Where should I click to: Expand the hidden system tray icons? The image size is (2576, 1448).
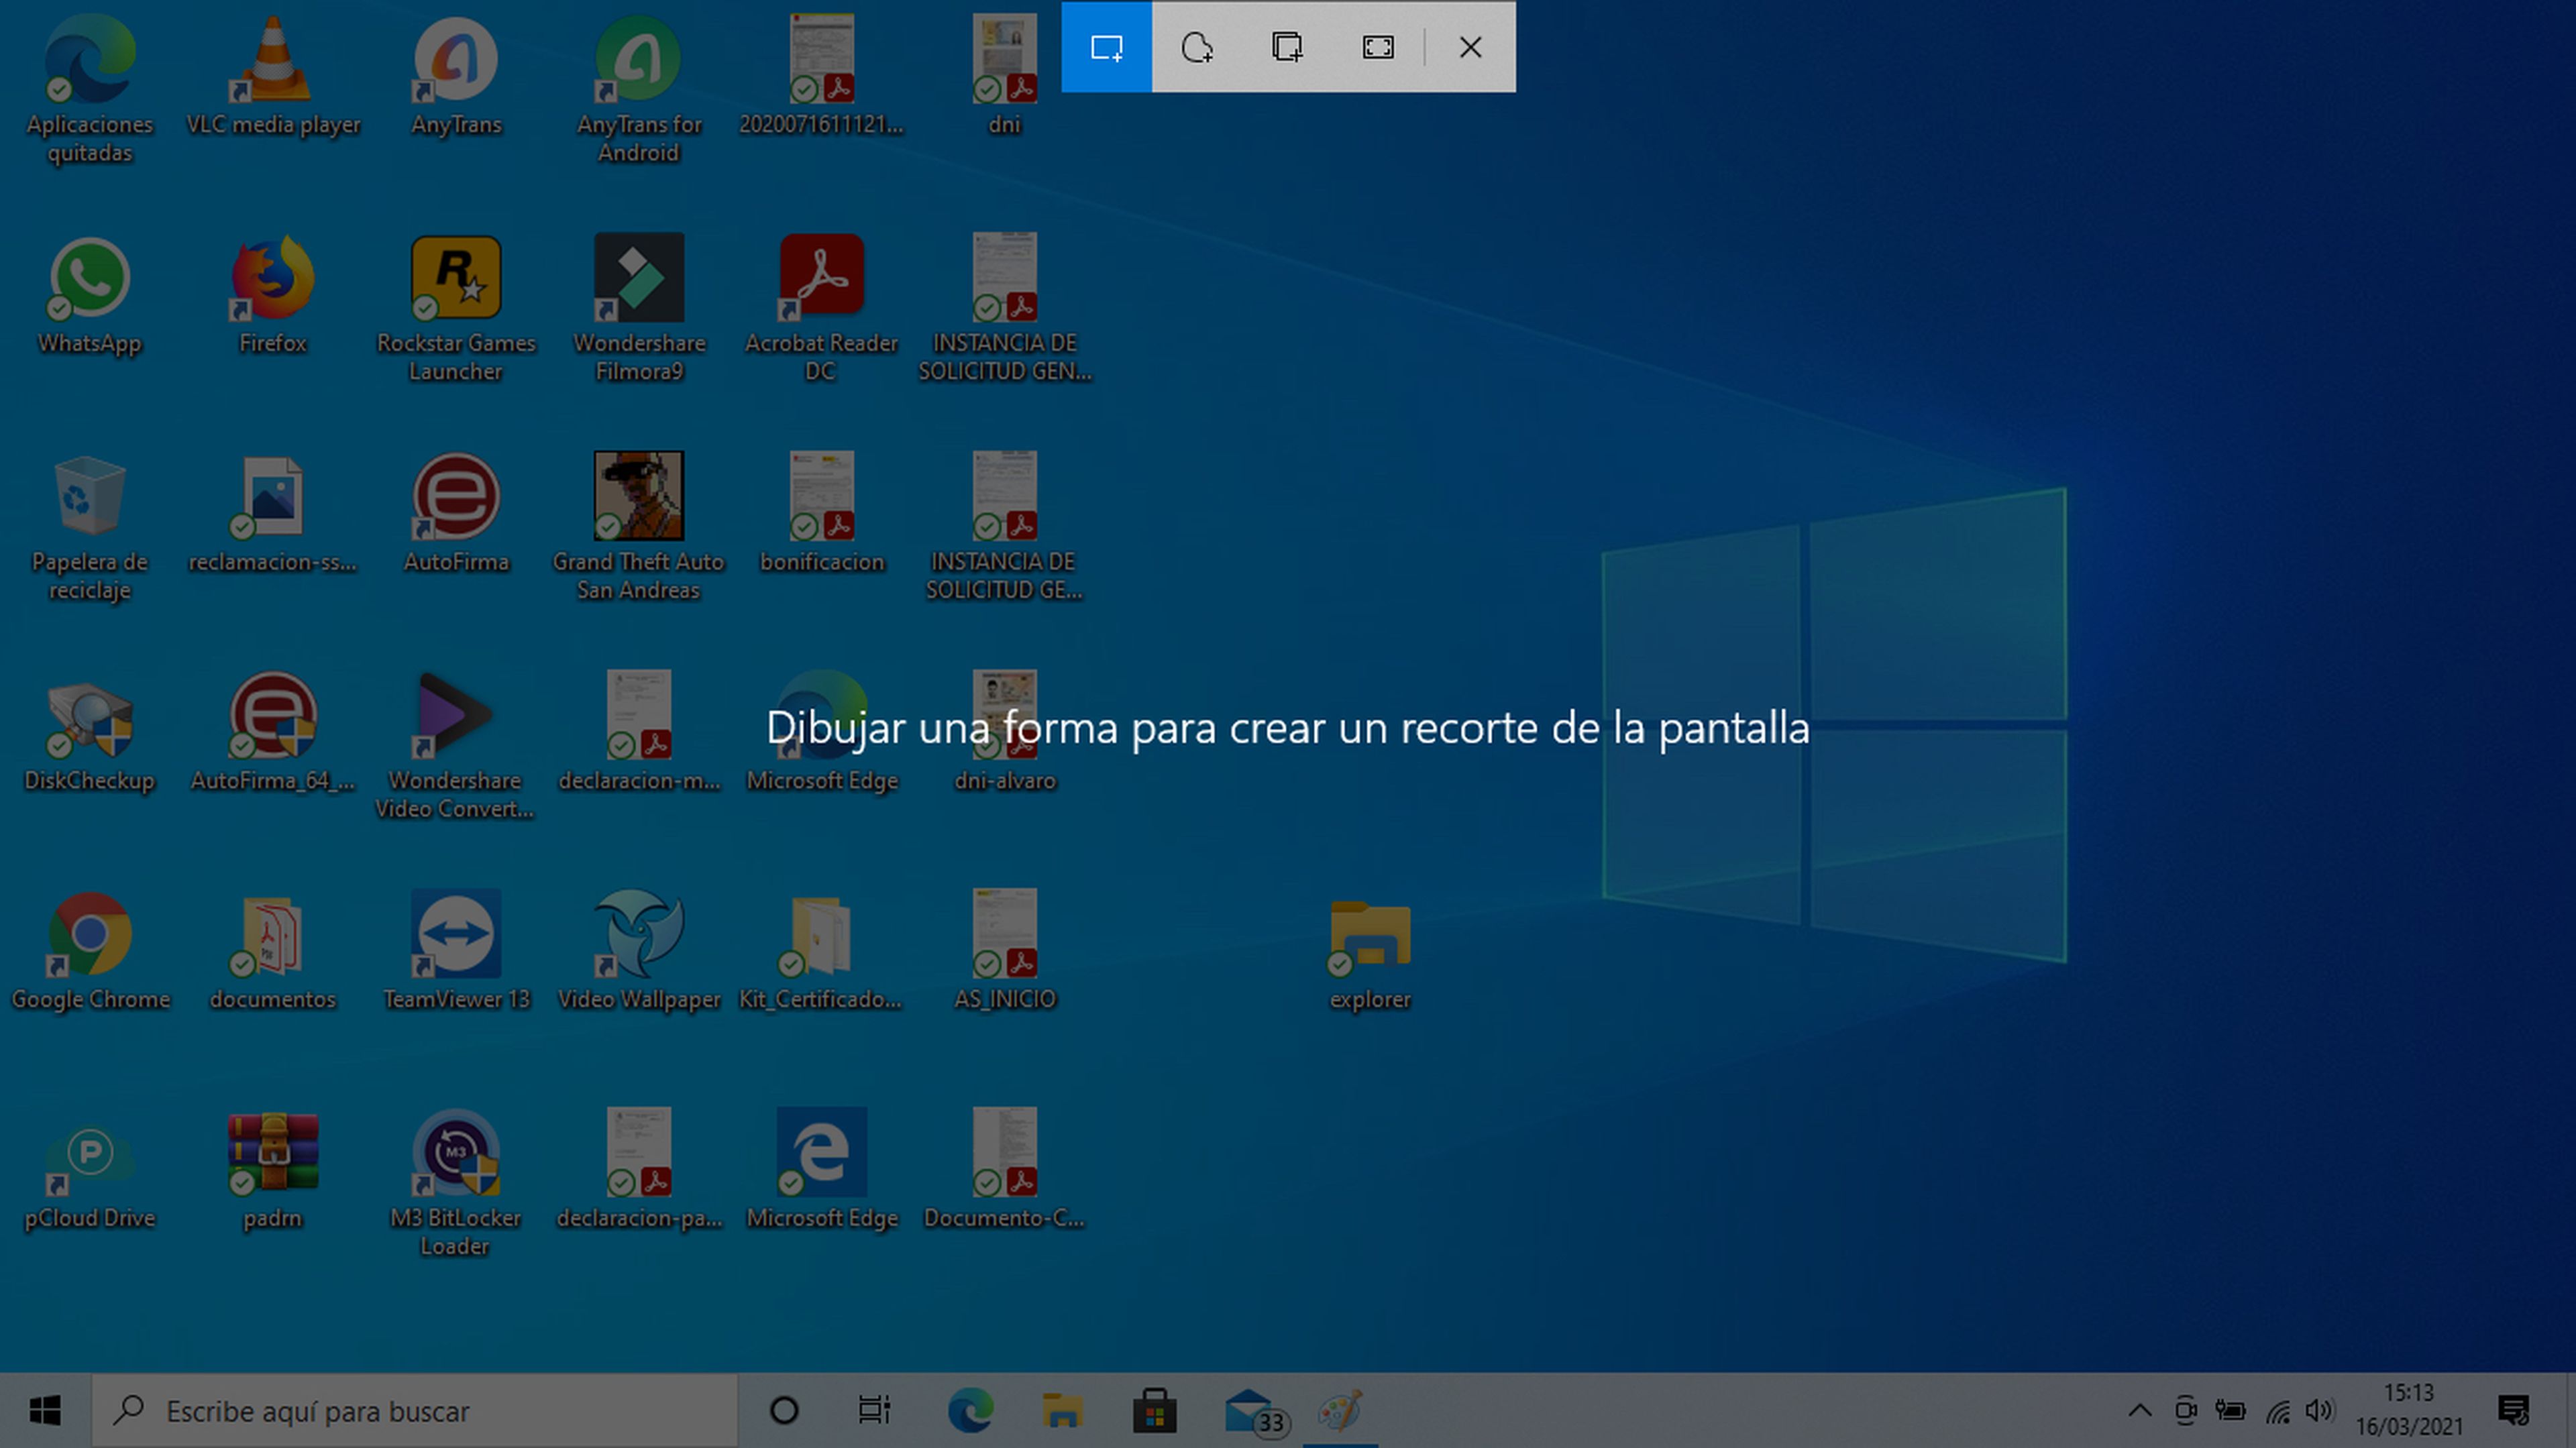[2139, 1411]
